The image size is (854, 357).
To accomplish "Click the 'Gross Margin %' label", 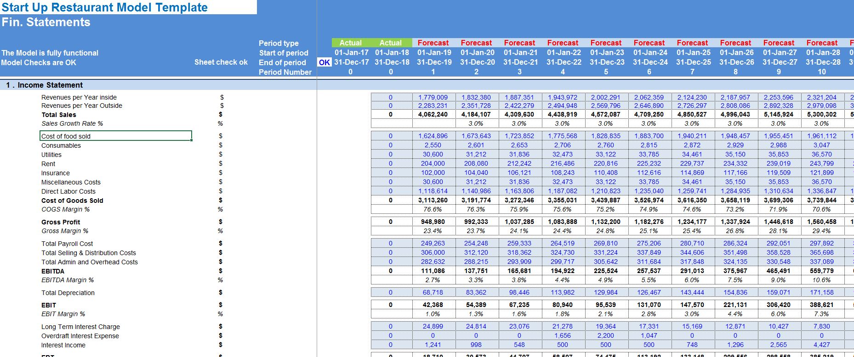I will point(65,231).
